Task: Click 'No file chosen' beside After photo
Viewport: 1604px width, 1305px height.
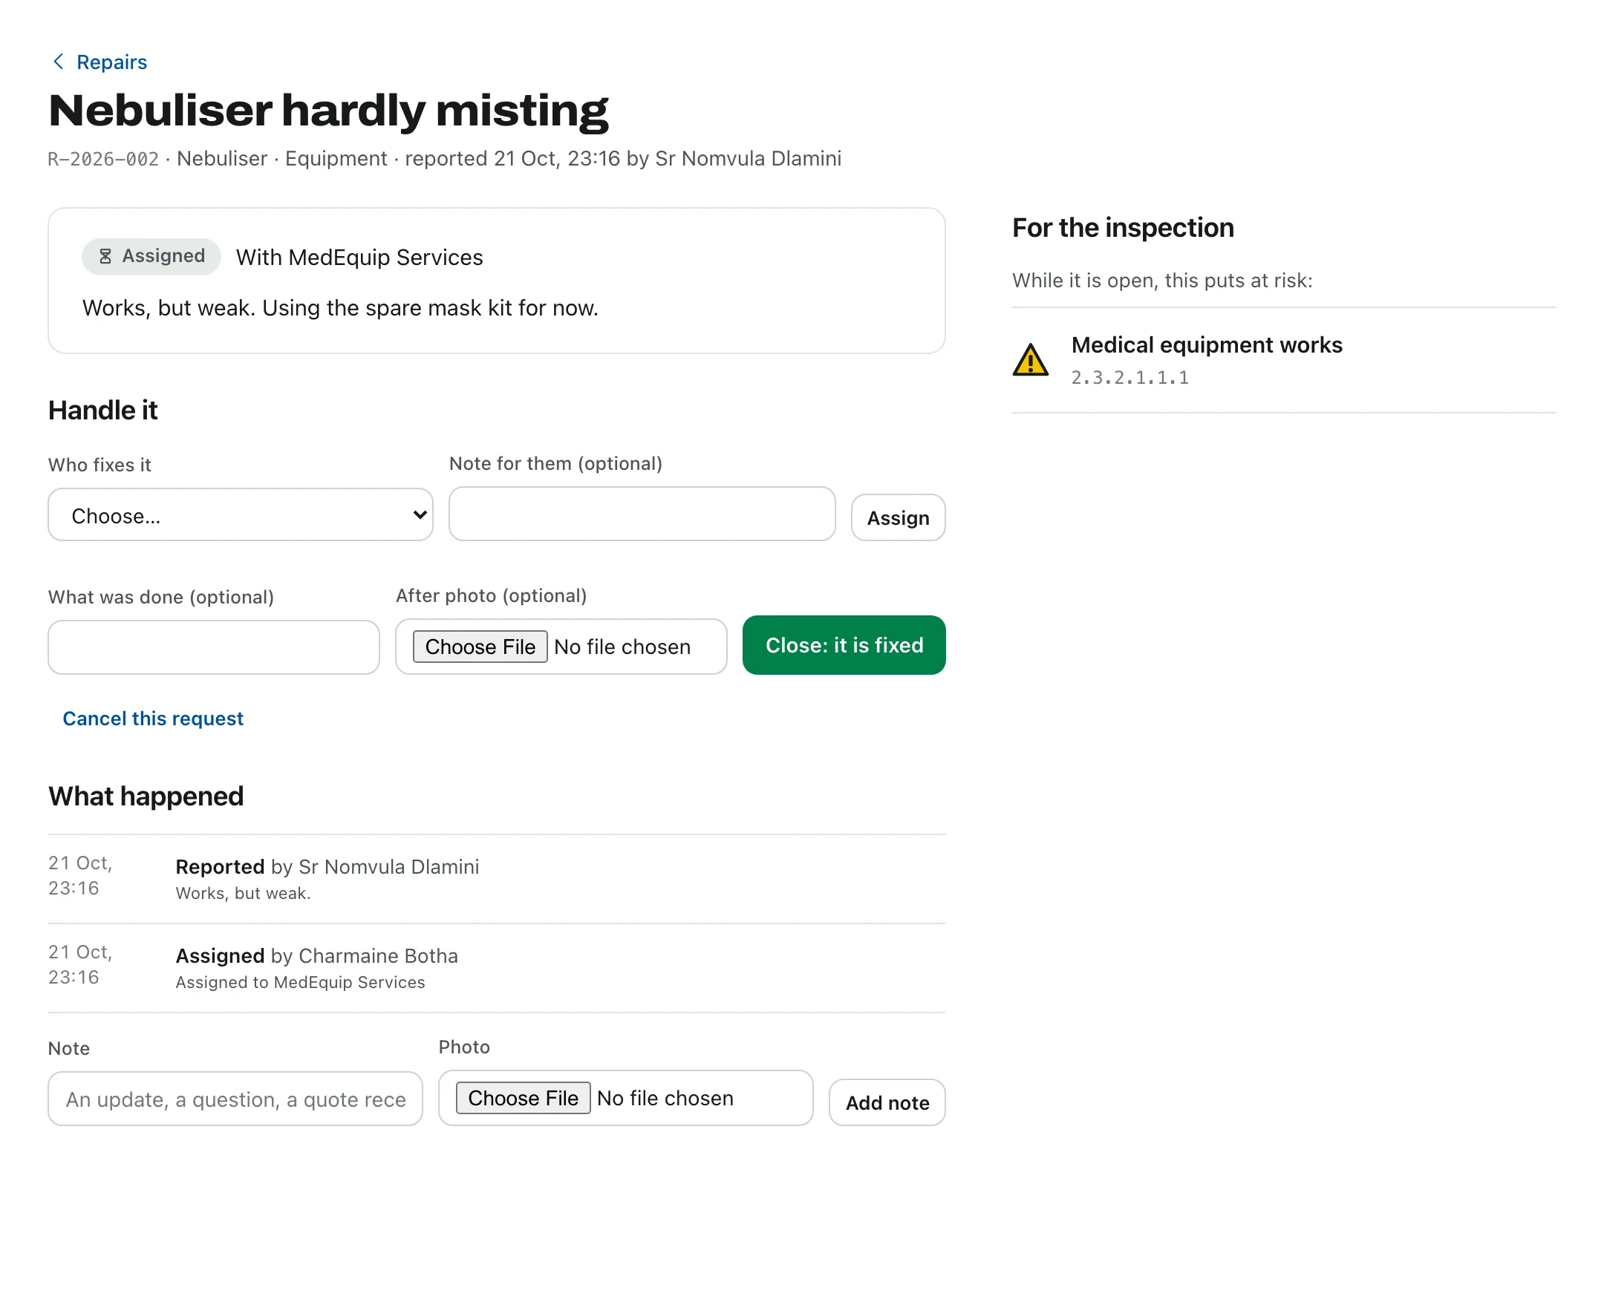Action: click(x=622, y=647)
